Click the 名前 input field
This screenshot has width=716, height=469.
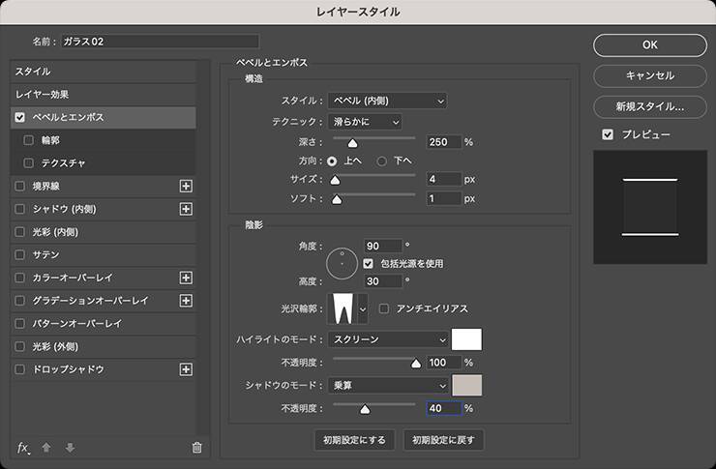pyautogui.click(x=160, y=42)
